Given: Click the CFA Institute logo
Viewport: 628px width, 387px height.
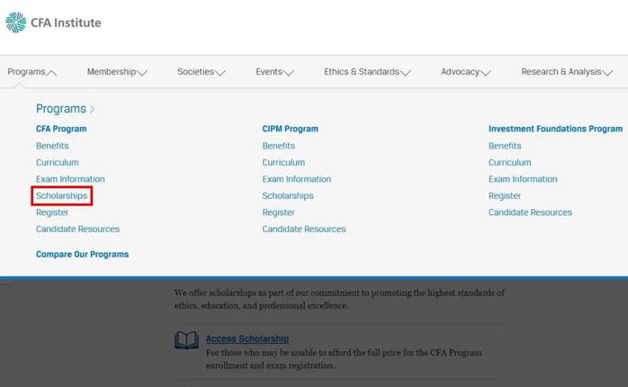Looking at the screenshot, I should point(53,22).
